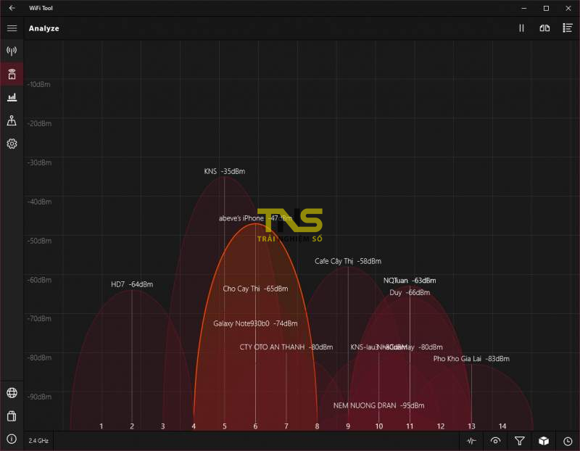The image size is (580, 451).
Task: Open the settings gear
Action: (12, 144)
